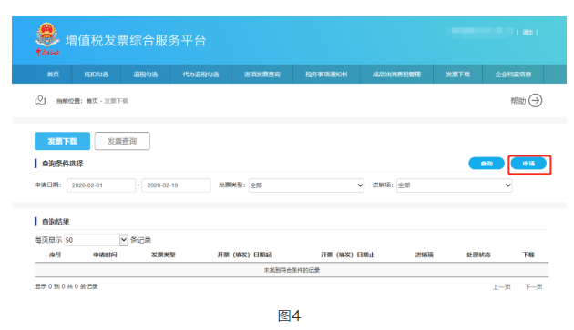Image resolution: width=574 pixels, height=330 pixels.
Task: Go to previous page via 上一页
Action: click(501, 287)
